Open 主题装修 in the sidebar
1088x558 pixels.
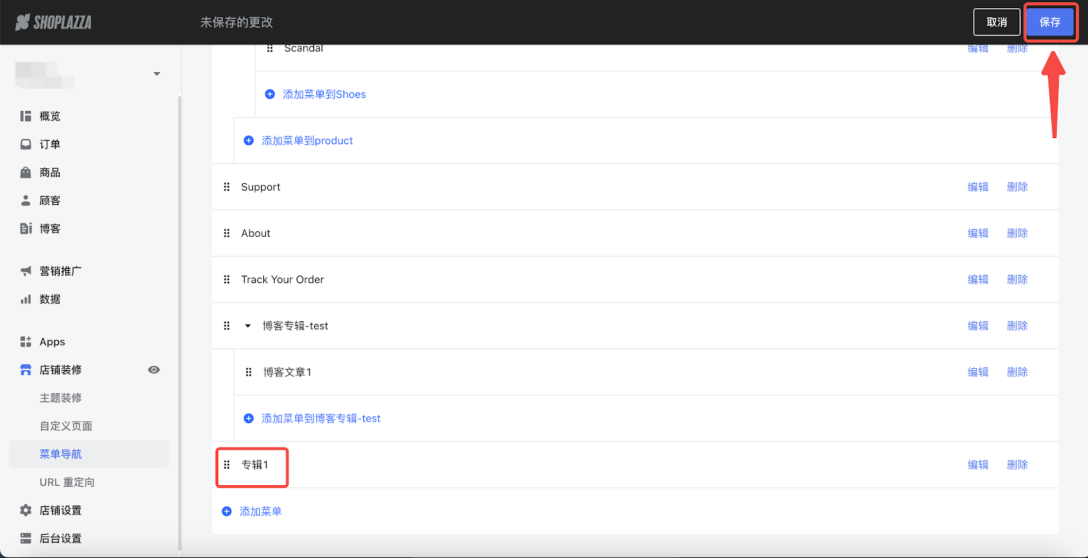click(61, 398)
